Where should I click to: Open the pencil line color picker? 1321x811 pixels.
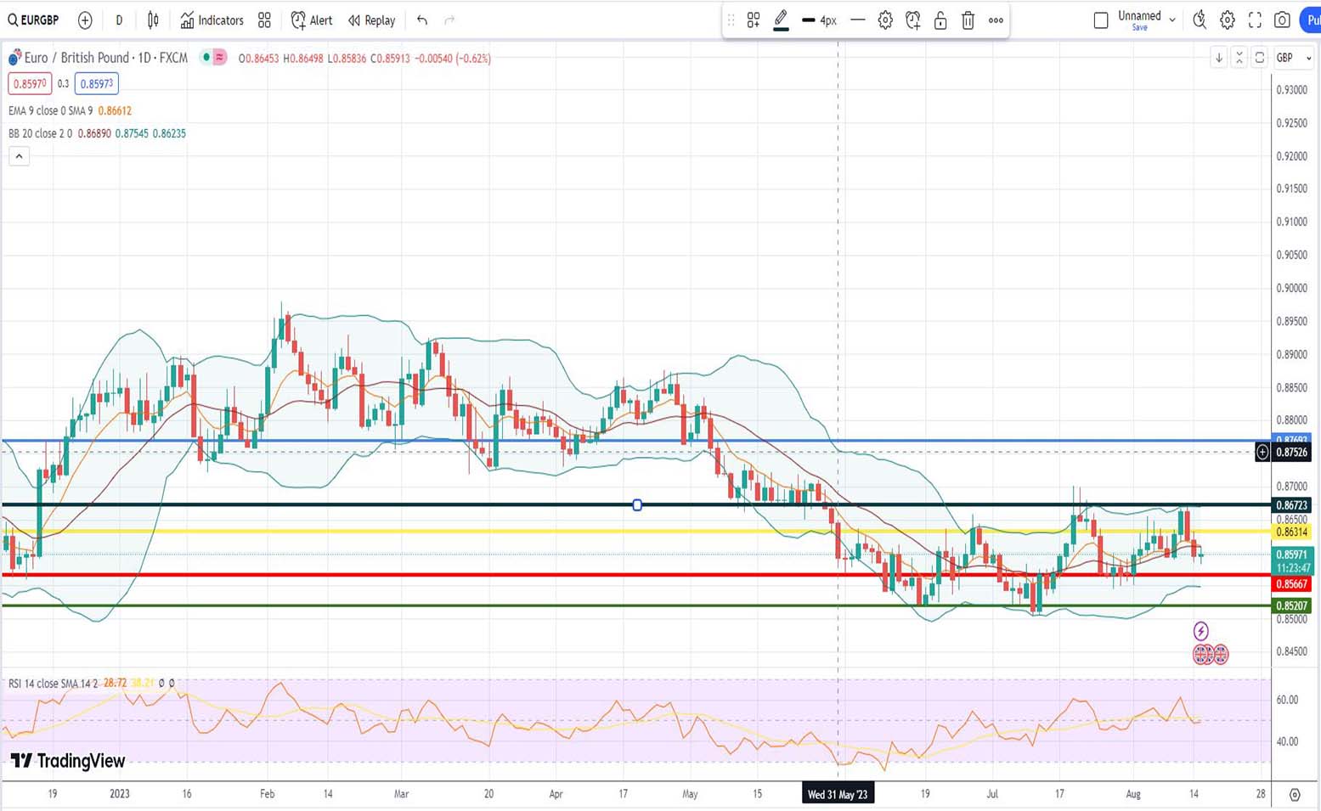pyautogui.click(x=781, y=20)
